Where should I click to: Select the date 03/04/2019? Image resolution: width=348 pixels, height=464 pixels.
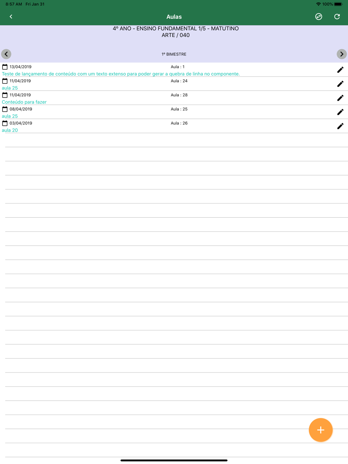[x=21, y=123]
